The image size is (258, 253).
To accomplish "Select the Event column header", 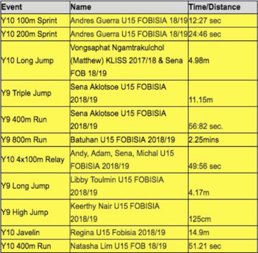I will click(x=35, y=7).
